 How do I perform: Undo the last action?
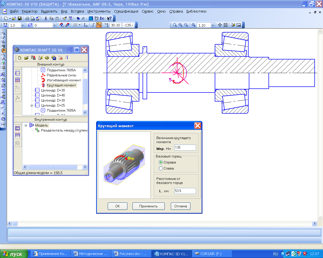click(78, 18)
